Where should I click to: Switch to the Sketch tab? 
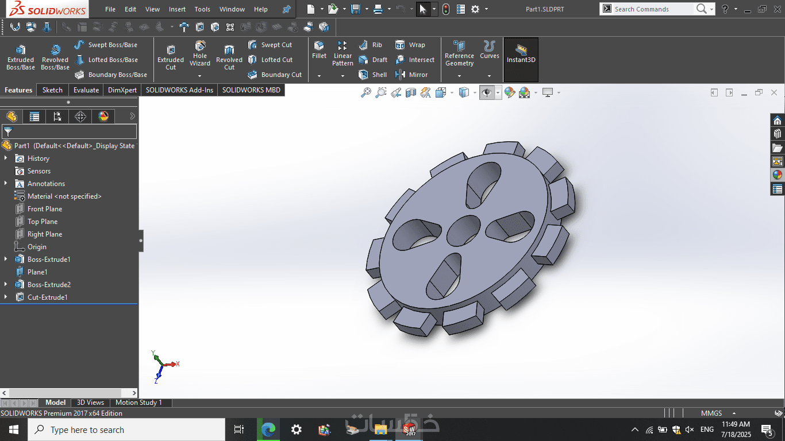(x=52, y=90)
